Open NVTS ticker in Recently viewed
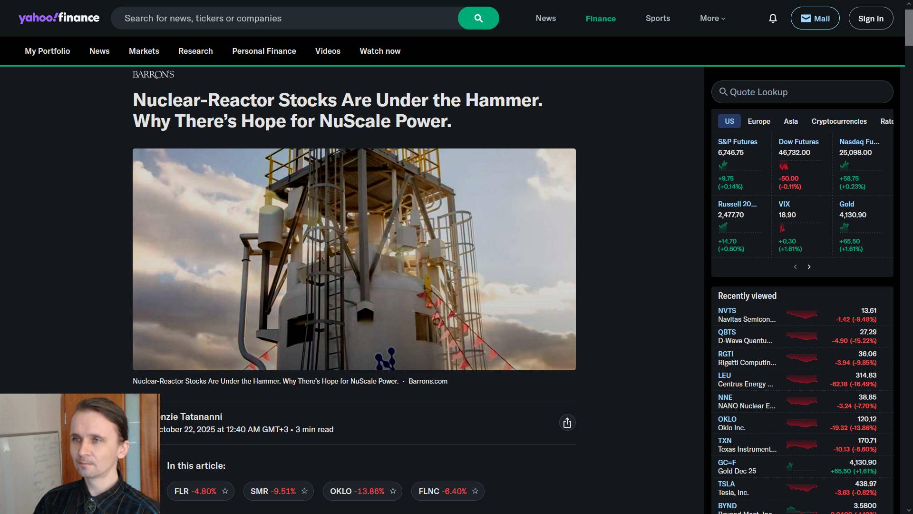 coord(727,310)
